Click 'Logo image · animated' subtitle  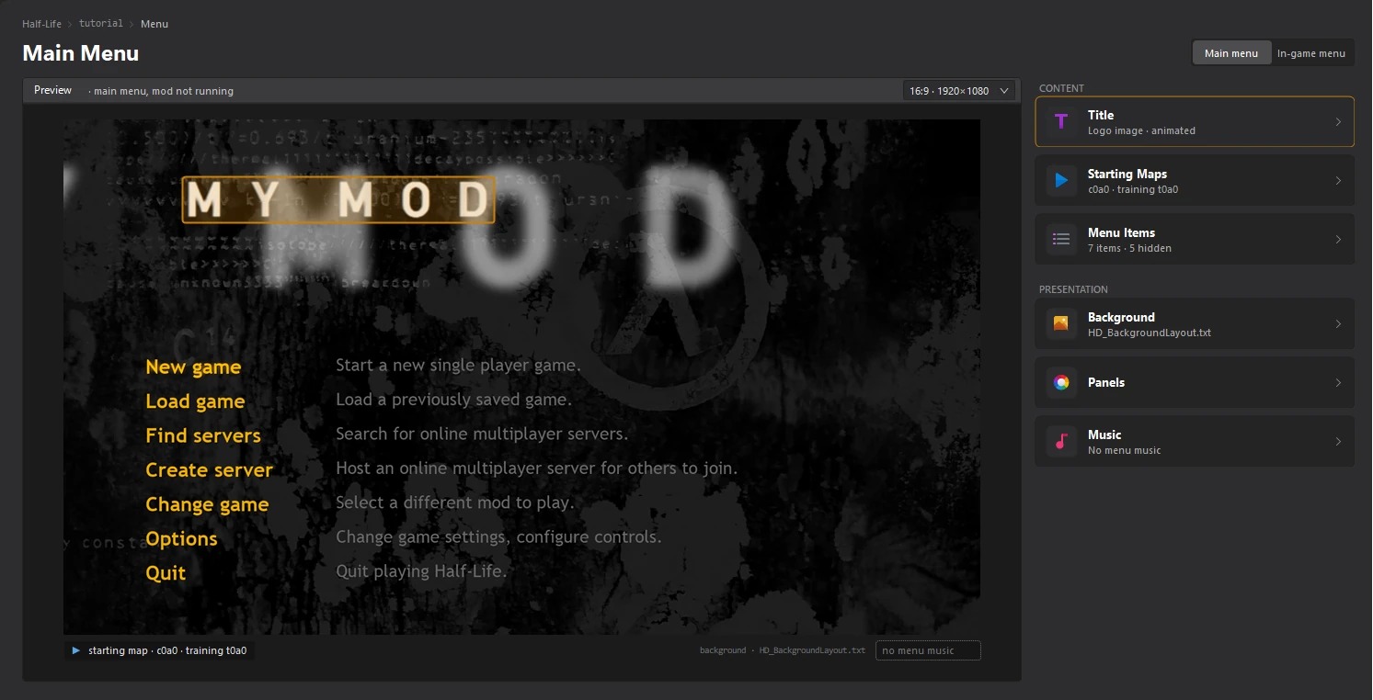(1141, 130)
